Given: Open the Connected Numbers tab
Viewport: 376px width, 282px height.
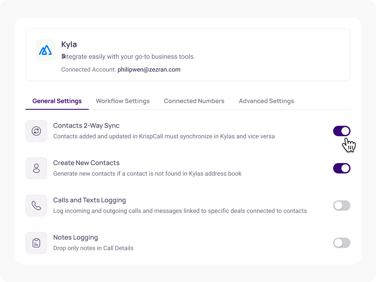Looking at the screenshot, I should (x=194, y=101).
